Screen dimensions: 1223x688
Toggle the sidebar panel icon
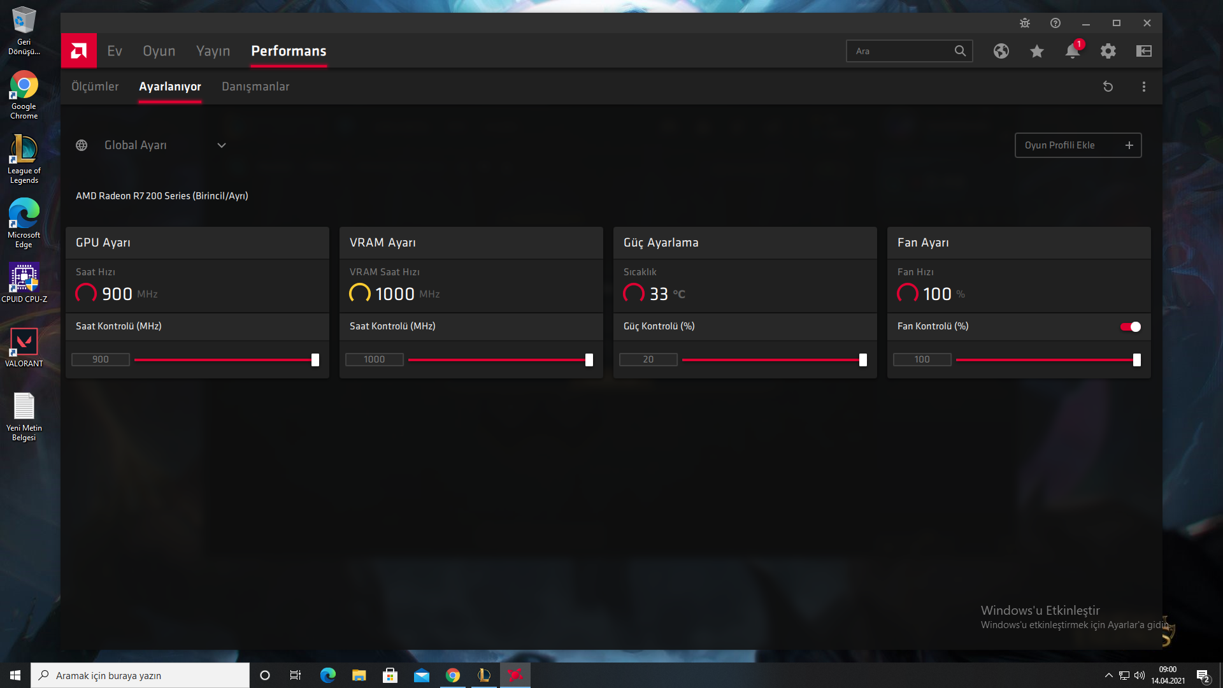point(1143,51)
